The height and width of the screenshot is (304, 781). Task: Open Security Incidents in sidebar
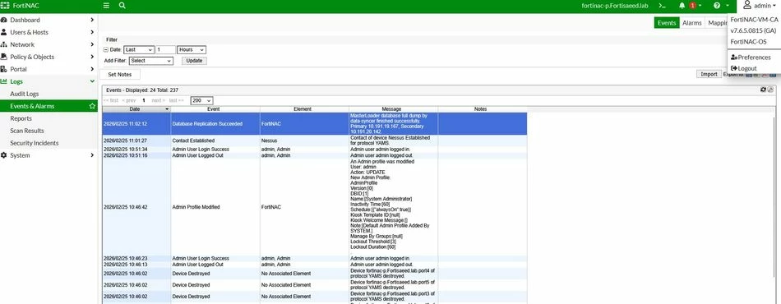(49, 143)
